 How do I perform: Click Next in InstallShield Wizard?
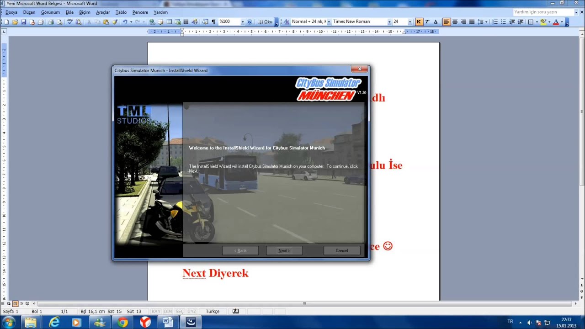(284, 250)
